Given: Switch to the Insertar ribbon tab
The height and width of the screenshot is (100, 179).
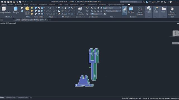Looking at the screenshot, I should (x=52, y=5).
